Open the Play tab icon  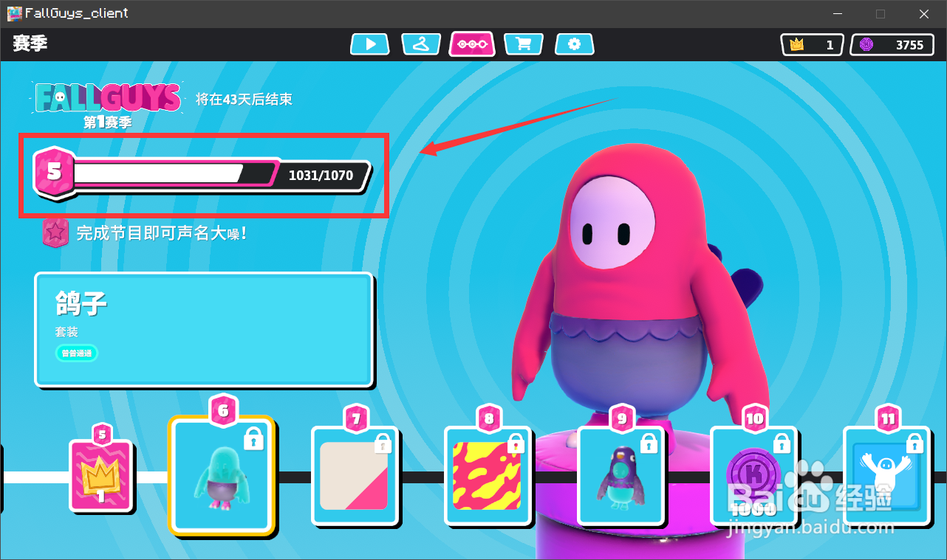click(371, 44)
